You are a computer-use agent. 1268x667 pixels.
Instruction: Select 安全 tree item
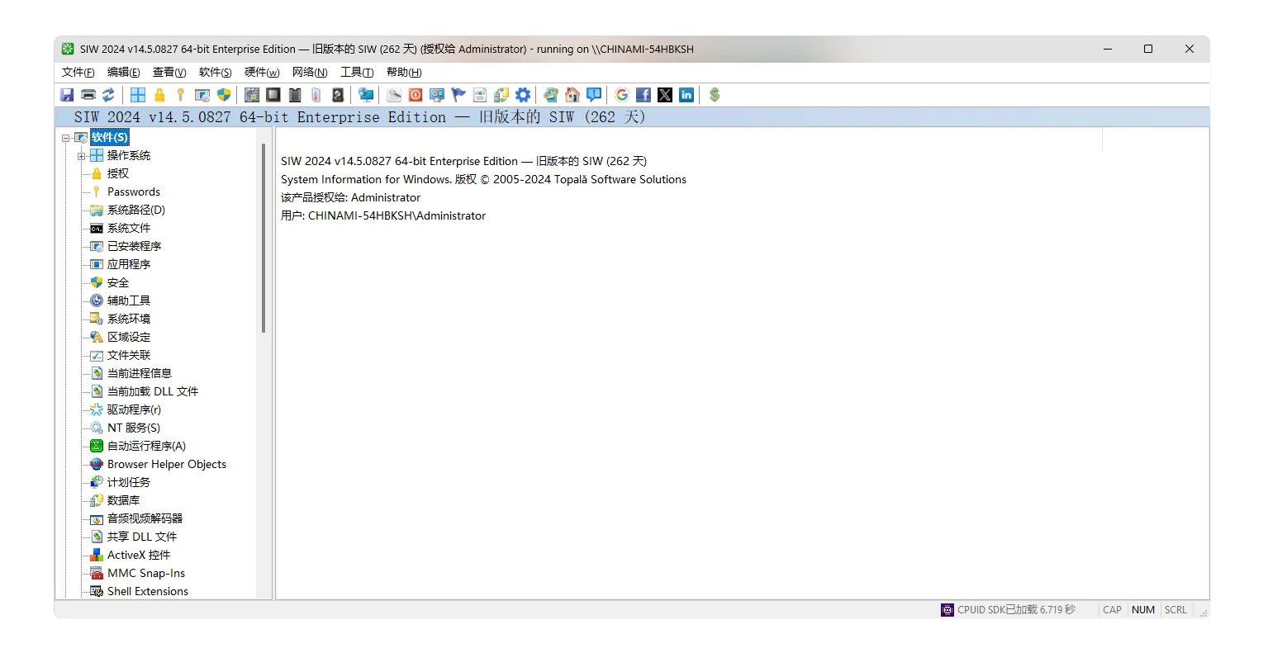[118, 282]
